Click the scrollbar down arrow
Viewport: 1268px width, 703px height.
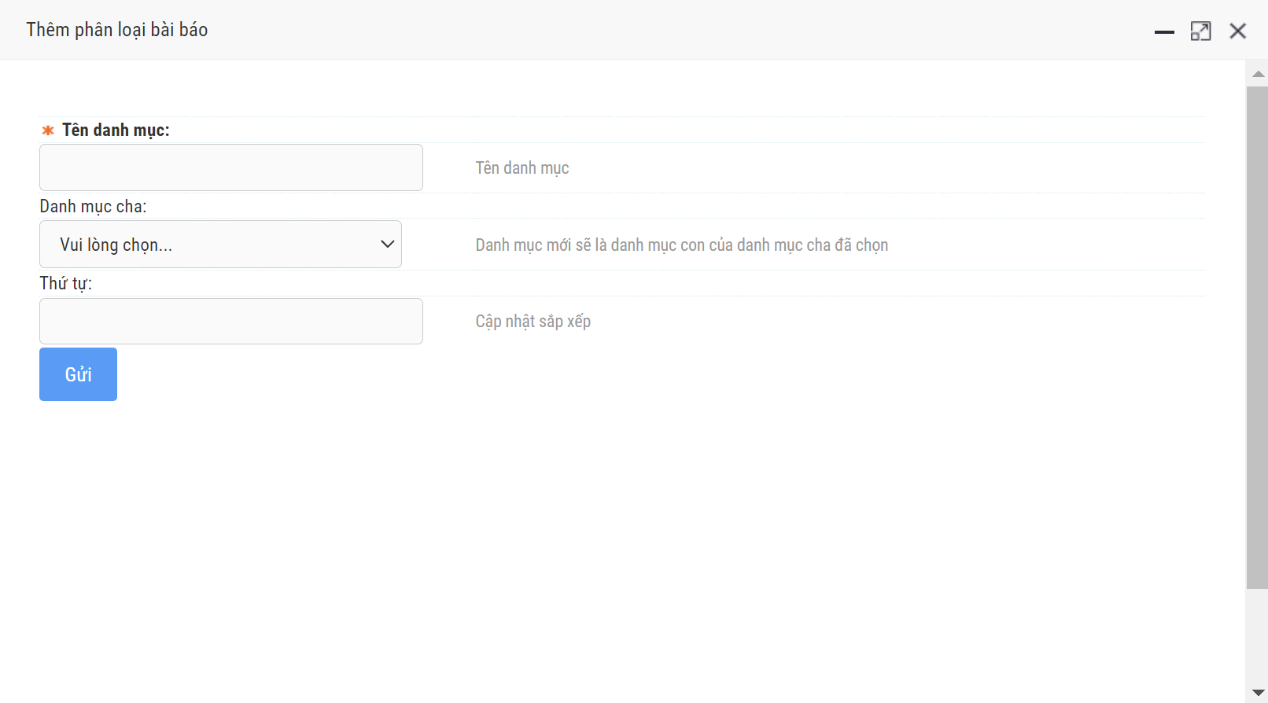1258,693
